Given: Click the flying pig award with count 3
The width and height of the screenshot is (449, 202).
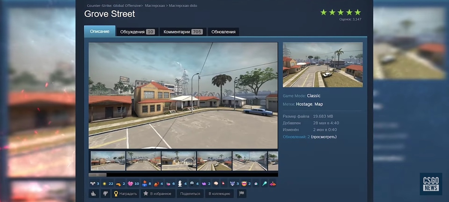Looking at the screenshot, I should pyautogui.click(x=94, y=183).
